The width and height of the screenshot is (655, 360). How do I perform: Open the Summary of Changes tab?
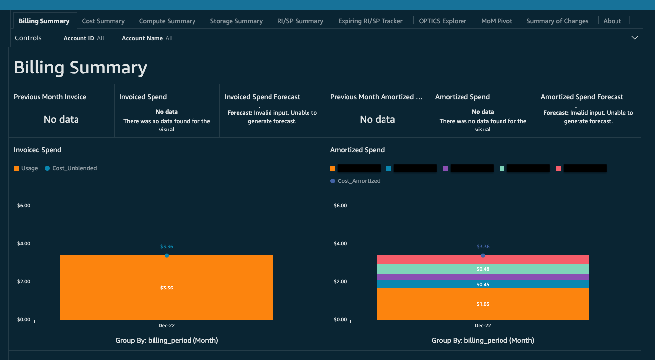557,21
